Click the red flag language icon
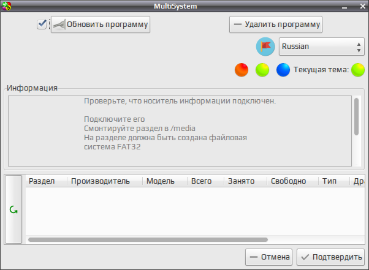Viewport: 369px width, 270px height. [x=265, y=47]
